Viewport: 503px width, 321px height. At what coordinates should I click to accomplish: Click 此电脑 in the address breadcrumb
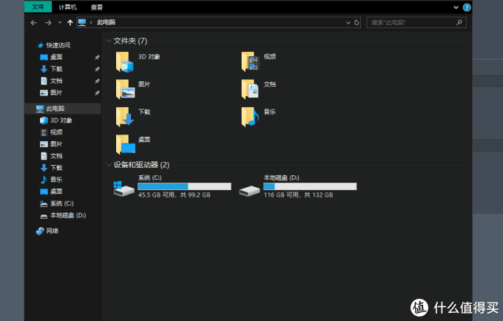pos(107,22)
